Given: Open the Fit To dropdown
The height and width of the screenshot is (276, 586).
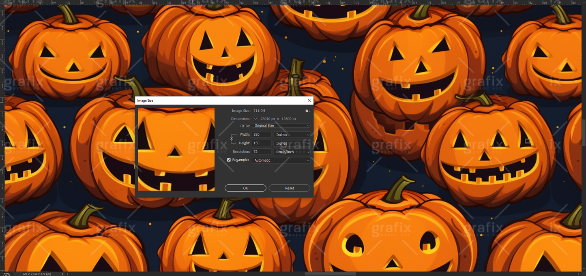Looking at the screenshot, I should pos(281,126).
